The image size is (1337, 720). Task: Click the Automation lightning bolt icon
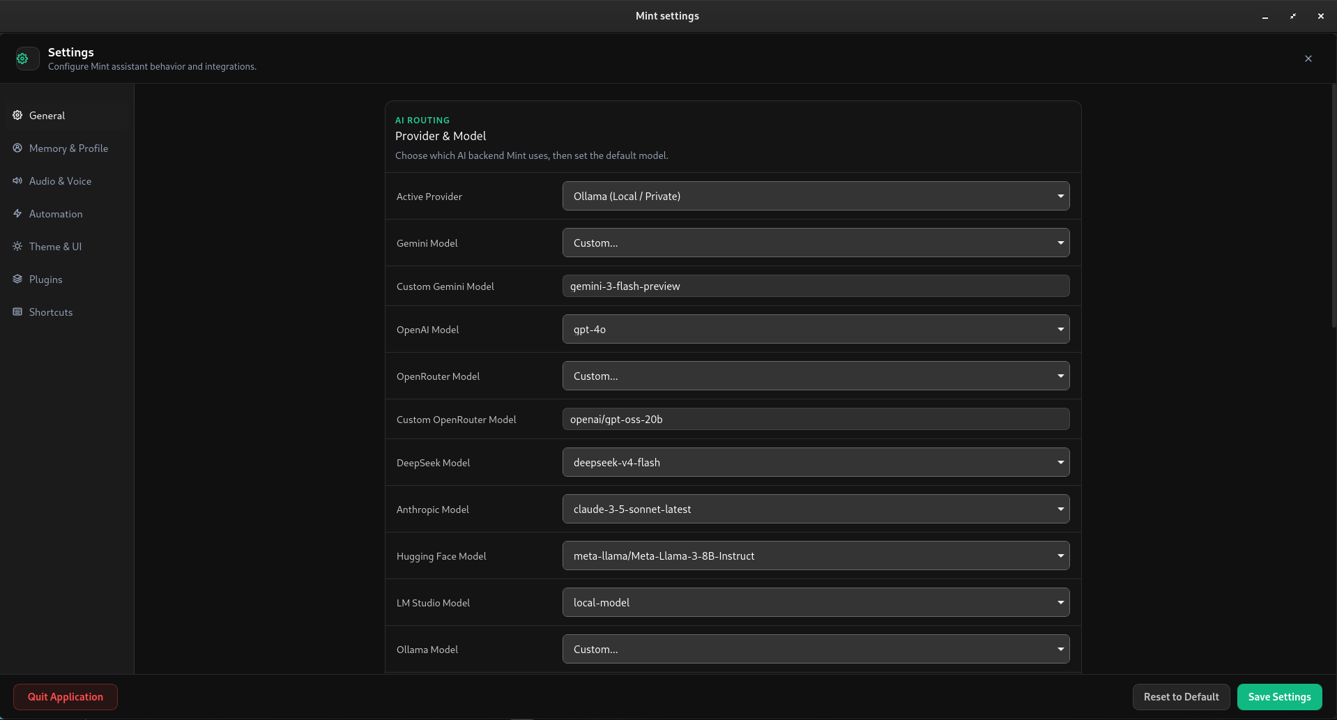pyautogui.click(x=17, y=213)
